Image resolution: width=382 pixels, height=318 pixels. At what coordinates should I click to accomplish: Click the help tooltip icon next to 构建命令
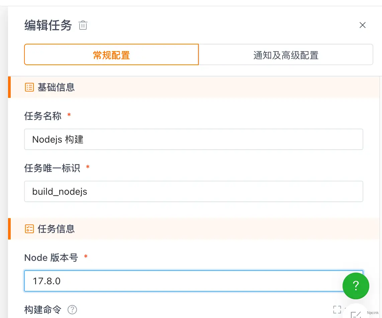coord(72,310)
